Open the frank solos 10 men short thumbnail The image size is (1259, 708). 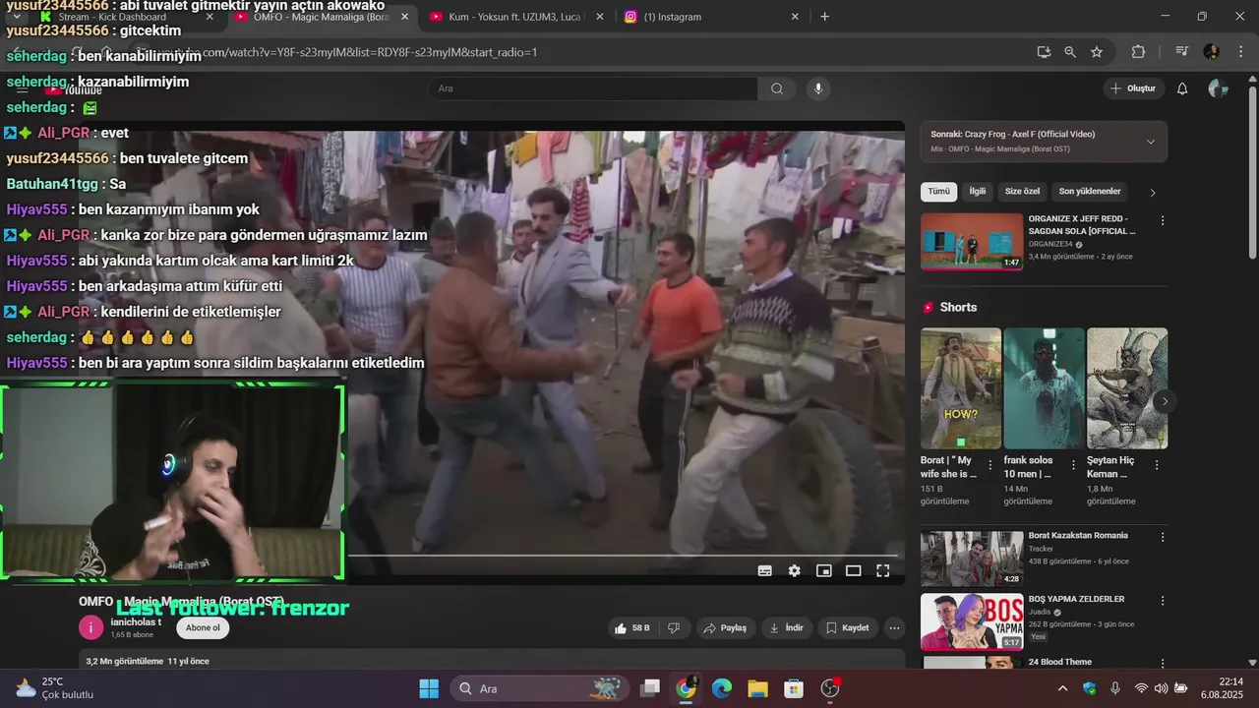click(x=1044, y=388)
